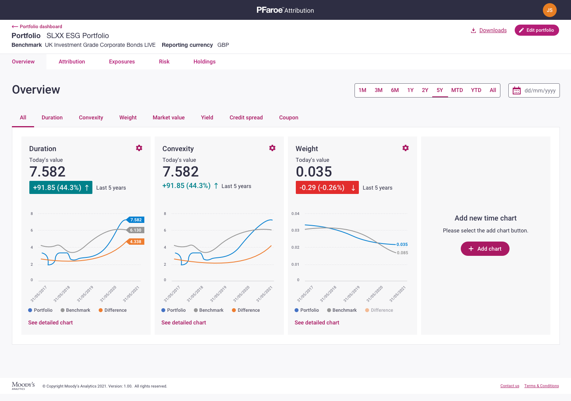Image resolution: width=571 pixels, height=401 pixels.
Task: Open Duration chart settings gear
Action: pyautogui.click(x=139, y=148)
